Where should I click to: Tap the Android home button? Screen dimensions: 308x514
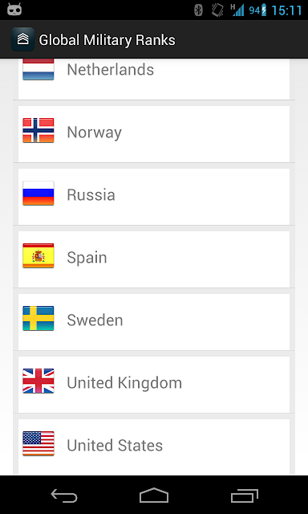(154, 495)
